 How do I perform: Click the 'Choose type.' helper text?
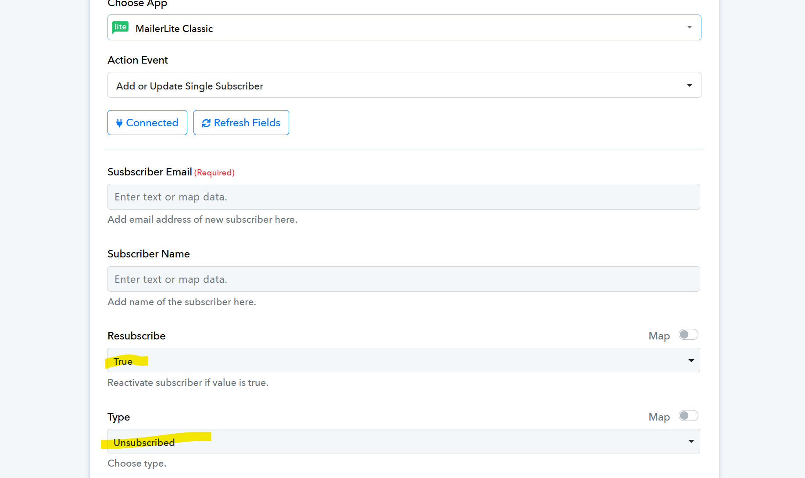point(137,464)
